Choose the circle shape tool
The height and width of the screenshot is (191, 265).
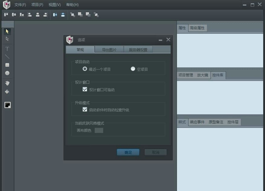coord(7,73)
